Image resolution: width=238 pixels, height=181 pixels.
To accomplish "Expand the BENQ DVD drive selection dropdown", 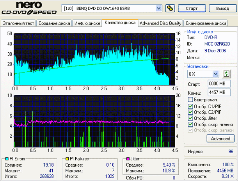I will coord(158,8).
